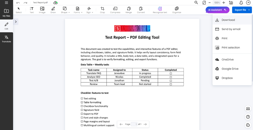This screenshot has height=130, width=253.
Task: Choose the Text tool
Action: tap(32, 10)
